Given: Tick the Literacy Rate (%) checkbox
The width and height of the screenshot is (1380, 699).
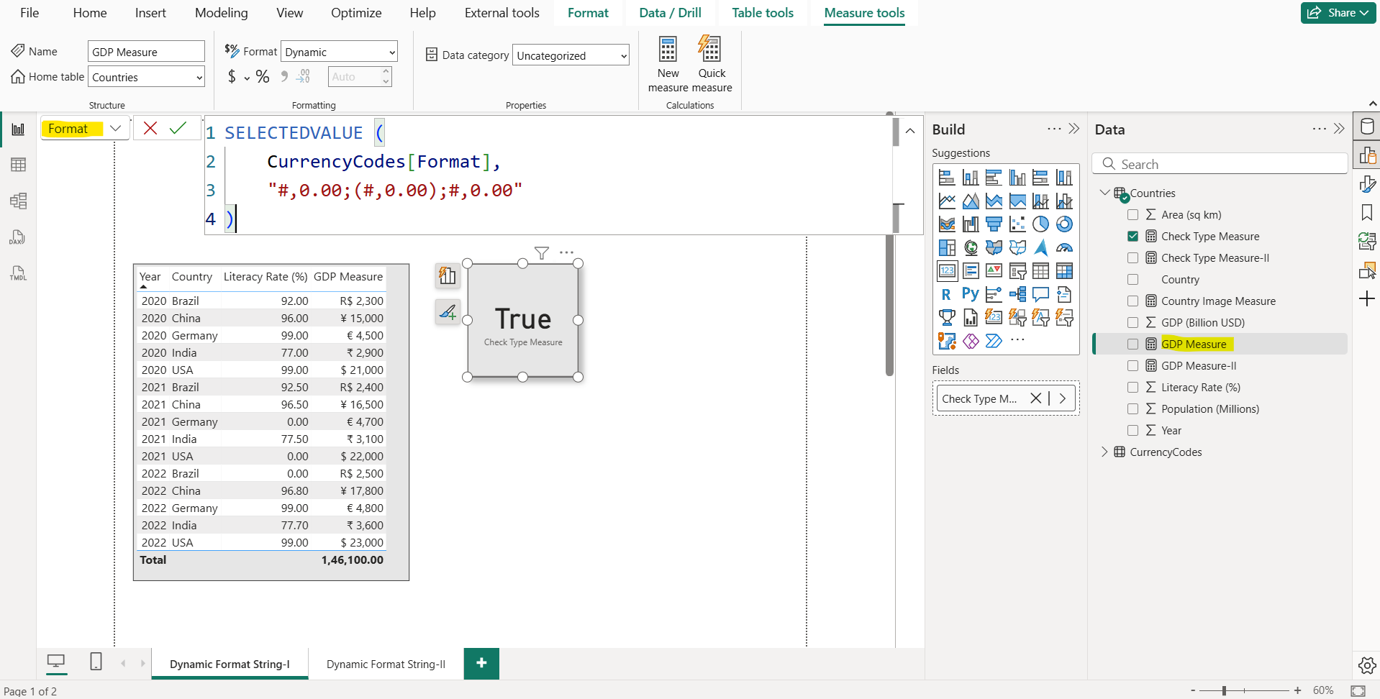Looking at the screenshot, I should point(1132,388).
